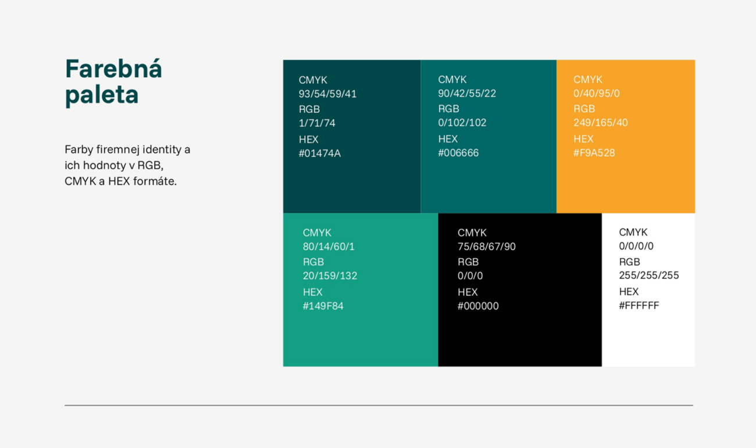The image size is (756, 448).
Task: Click the HEX code #149F84 text
Action: click(x=323, y=306)
